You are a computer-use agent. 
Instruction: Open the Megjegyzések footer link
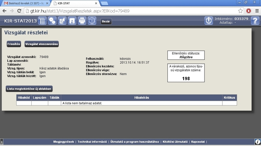pos(63,142)
